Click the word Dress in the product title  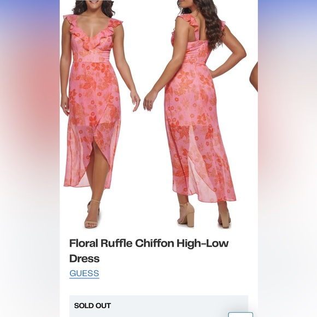[x=85, y=259]
